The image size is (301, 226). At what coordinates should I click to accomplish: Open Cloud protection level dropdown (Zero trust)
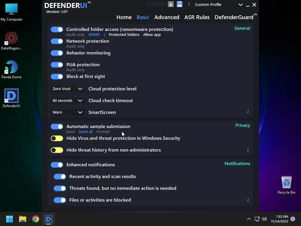[67, 89]
